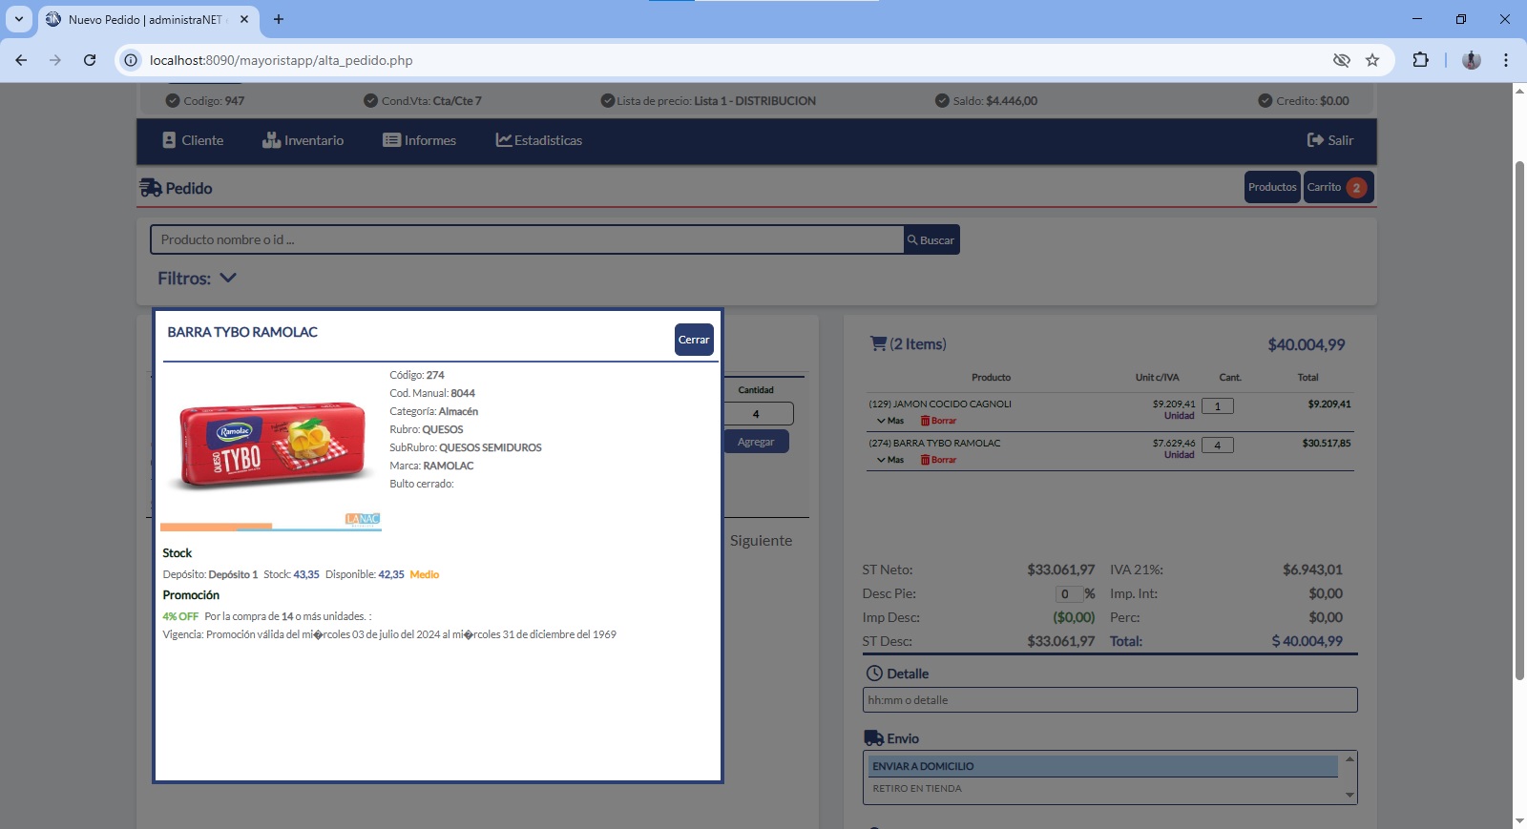Open a new browser tab
This screenshot has width=1527, height=829.
tap(279, 19)
